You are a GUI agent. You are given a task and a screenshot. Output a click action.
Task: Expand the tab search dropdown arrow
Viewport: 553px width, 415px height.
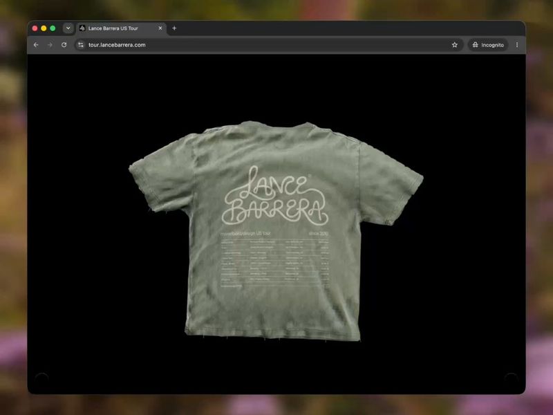[68, 28]
